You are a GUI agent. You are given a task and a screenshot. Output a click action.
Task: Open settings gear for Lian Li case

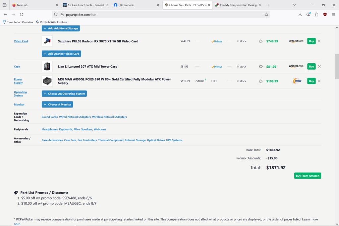pyautogui.click(x=261, y=67)
